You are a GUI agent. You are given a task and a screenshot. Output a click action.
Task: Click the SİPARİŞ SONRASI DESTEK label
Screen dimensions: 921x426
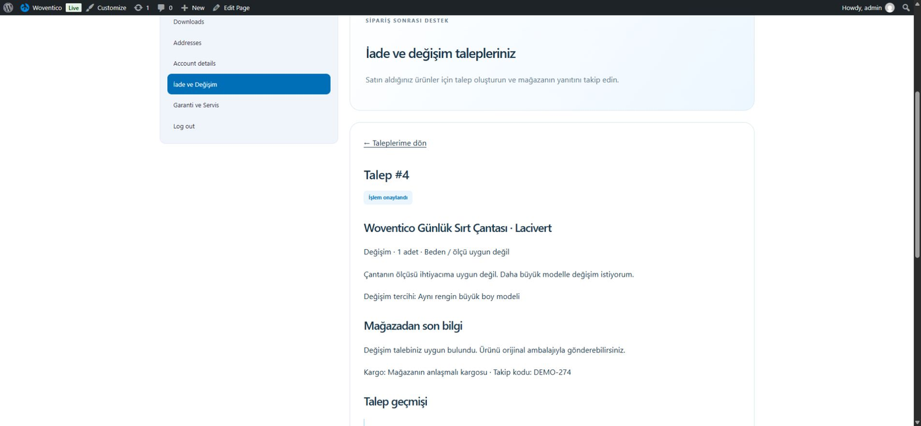point(407,21)
